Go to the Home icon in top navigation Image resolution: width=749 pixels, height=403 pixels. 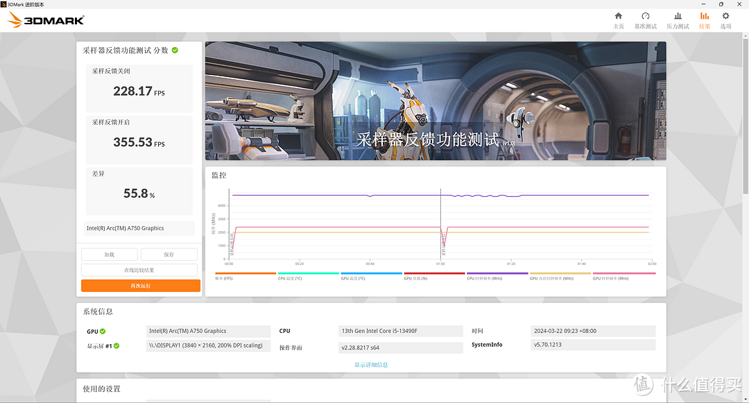(x=618, y=16)
